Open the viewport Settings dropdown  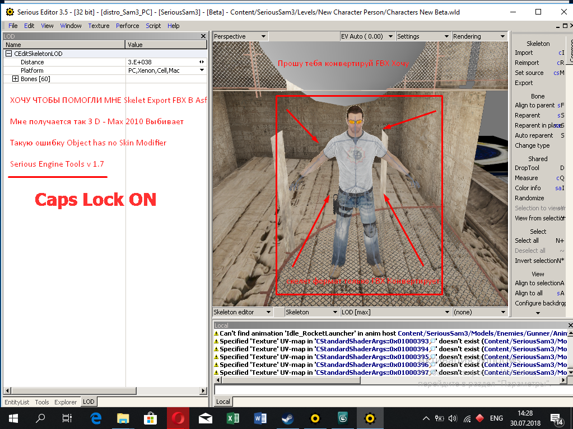[x=423, y=36]
